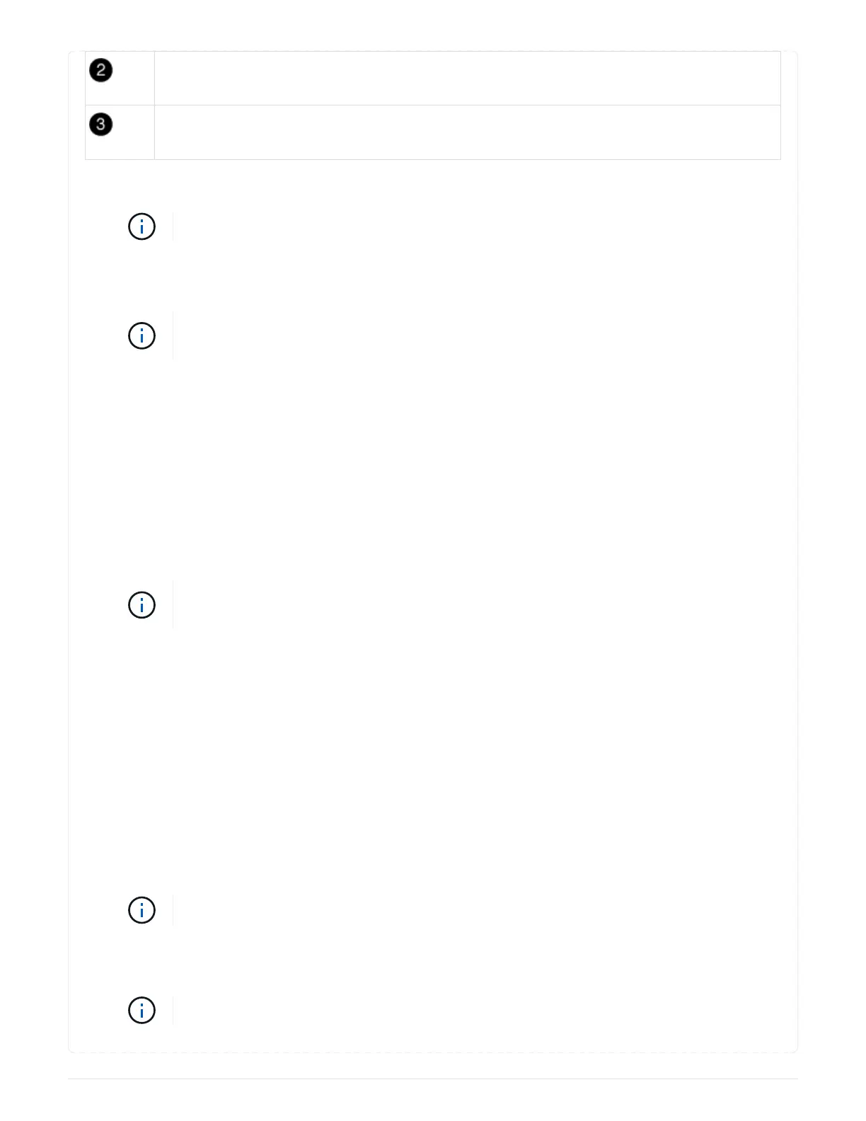Click the vertical divider bar beside the first info icon
Screen dimensions: 866x1121
[x=173, y=227]
